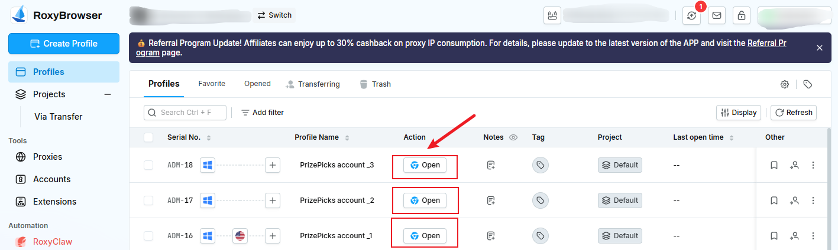
Task: Click the Create Profile button
Action: click(x=64, y=44)
